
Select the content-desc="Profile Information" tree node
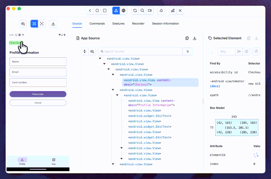(x=151, y=103)
